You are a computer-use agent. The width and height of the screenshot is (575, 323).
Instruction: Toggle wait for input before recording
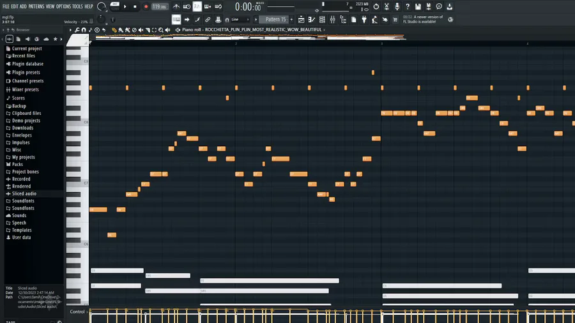[x=187, y=6]
